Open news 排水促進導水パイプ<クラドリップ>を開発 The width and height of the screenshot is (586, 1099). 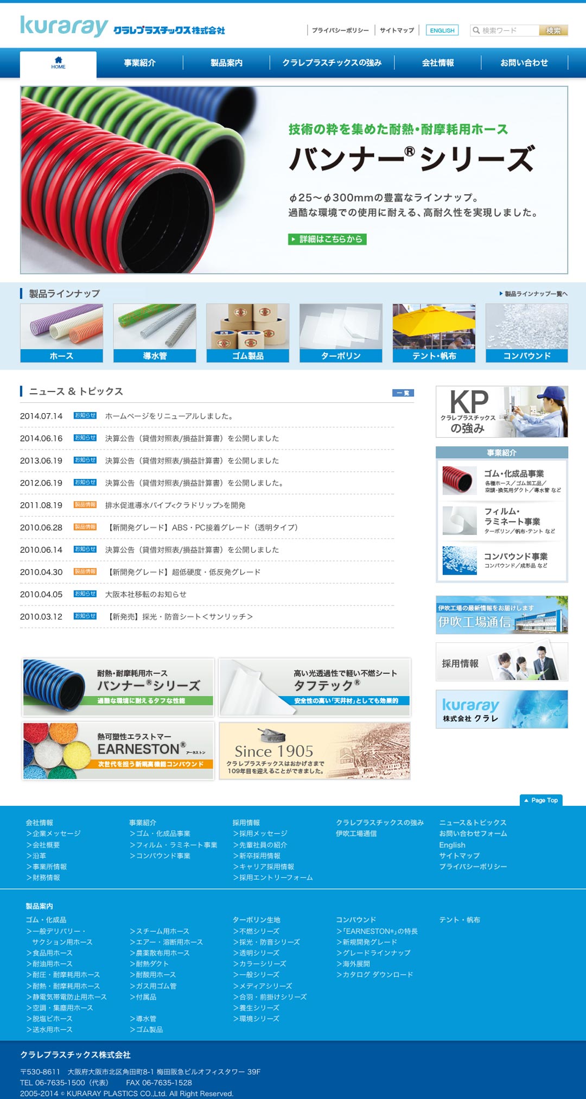pos(175,505)
